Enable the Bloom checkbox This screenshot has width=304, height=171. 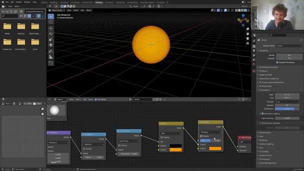260,71
